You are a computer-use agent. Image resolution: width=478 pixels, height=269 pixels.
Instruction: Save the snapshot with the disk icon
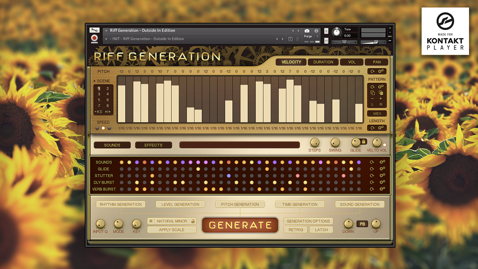291,39
